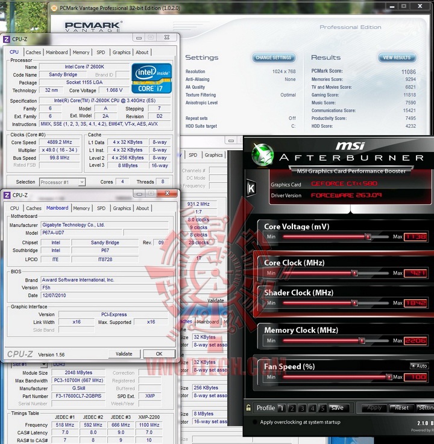Open Mainboard tab in top CPU-Z window
The width and height of the screenshot is (434, 444).
57,52
